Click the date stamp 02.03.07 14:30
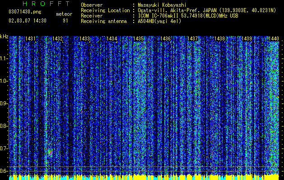 pyautogui.click(x=28, y=21)
